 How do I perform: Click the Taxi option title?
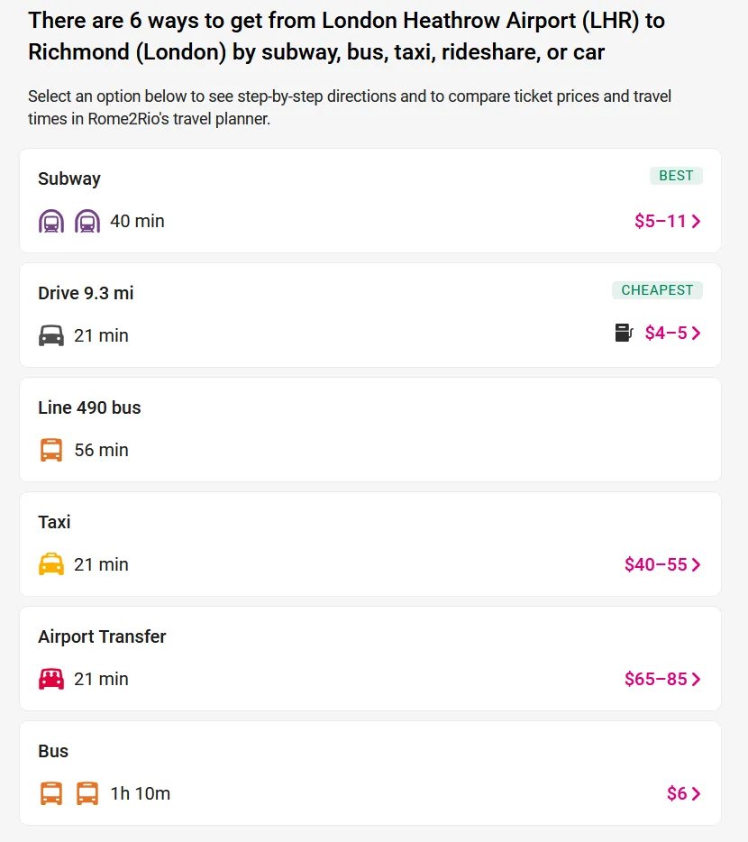tap(54, 522)
